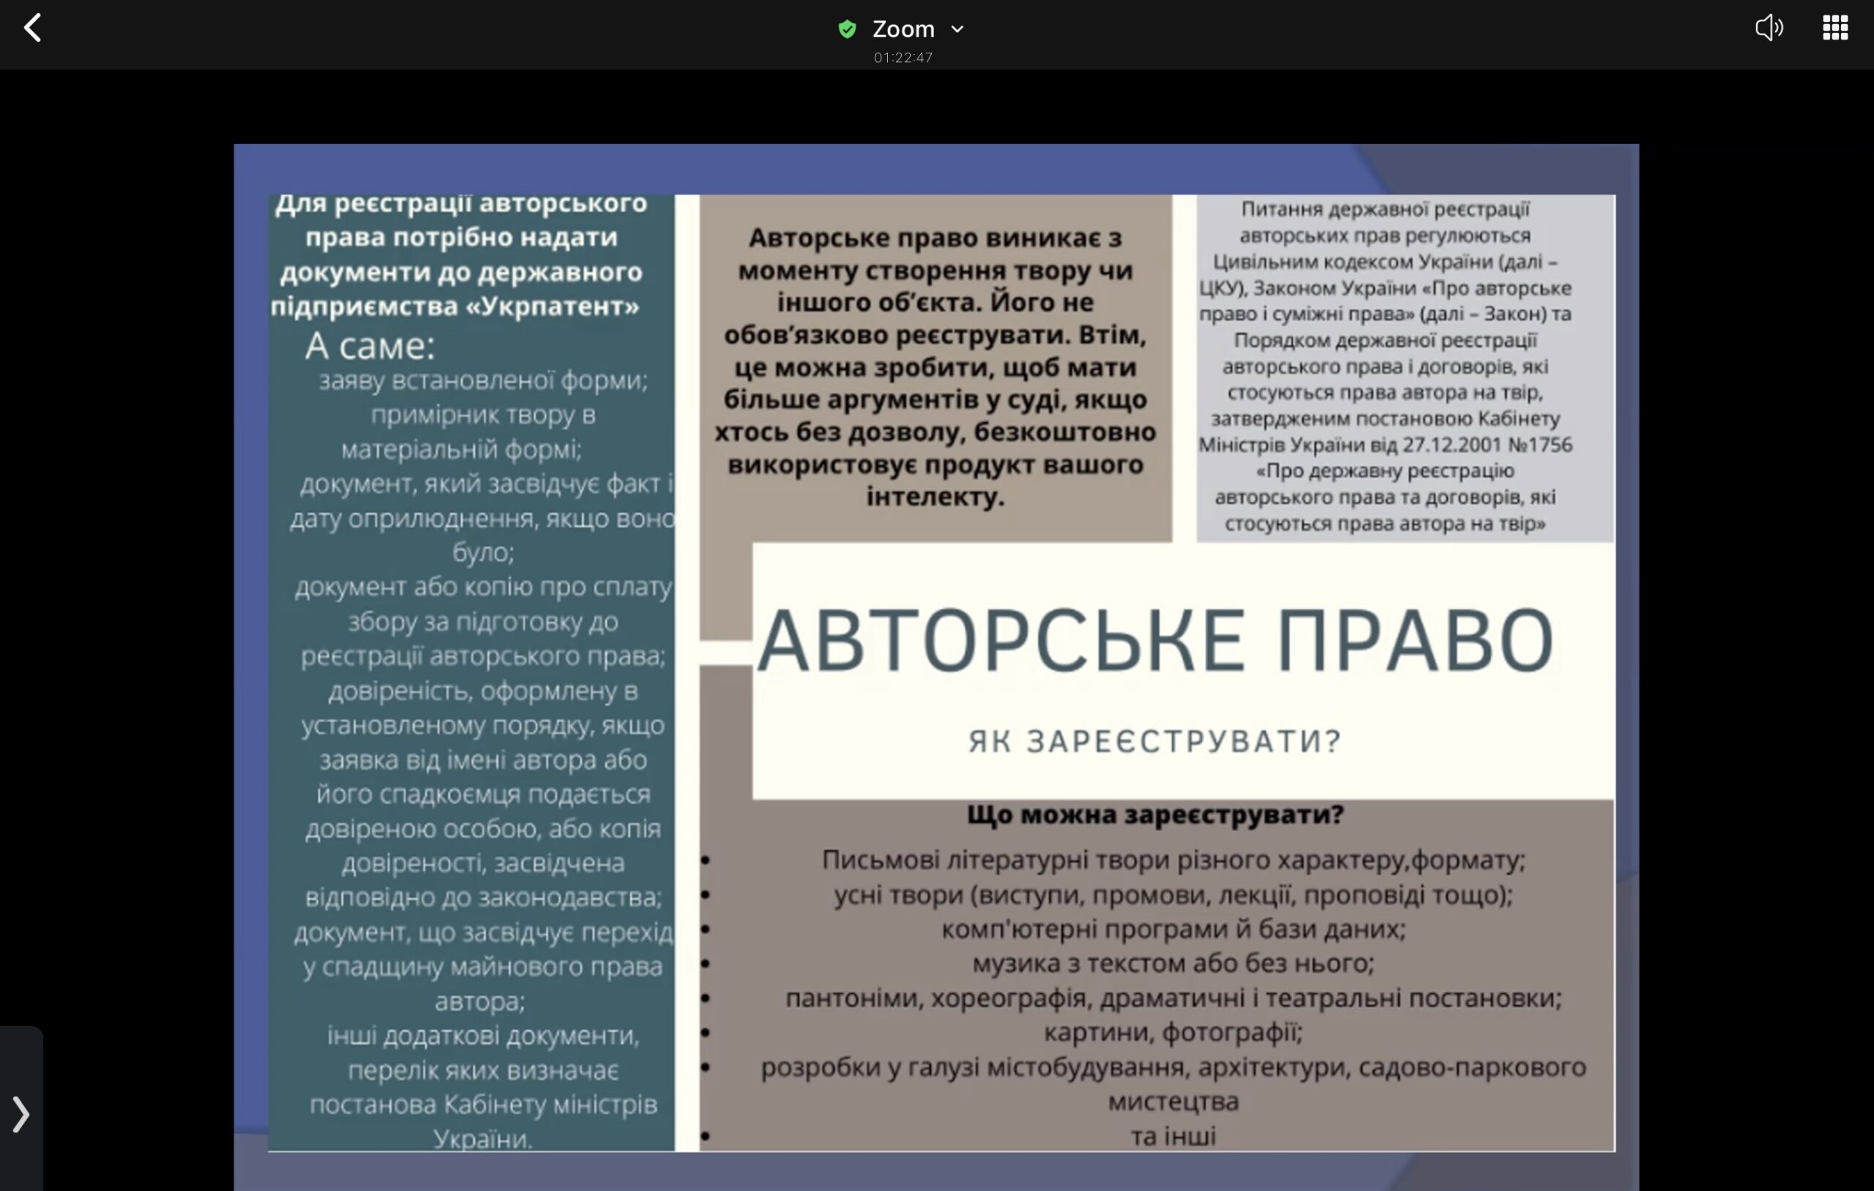
Task: Click the bullet "пантоніми, хореографія, драматичні і театральні постановки;"
Action: (1173, 997)
